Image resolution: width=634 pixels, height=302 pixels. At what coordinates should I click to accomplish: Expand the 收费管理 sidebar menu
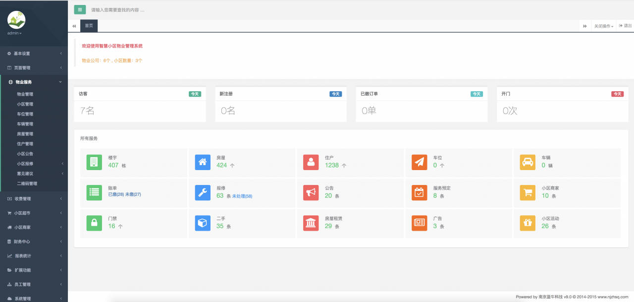[34, 199]
